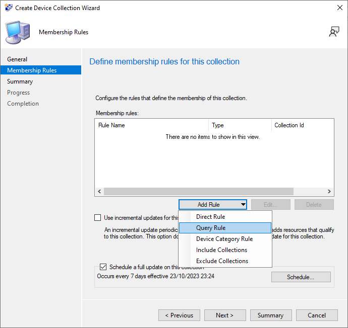Click the Previous button
The width and height of the screenshot is (348, 328).
[x=179, y=315]
